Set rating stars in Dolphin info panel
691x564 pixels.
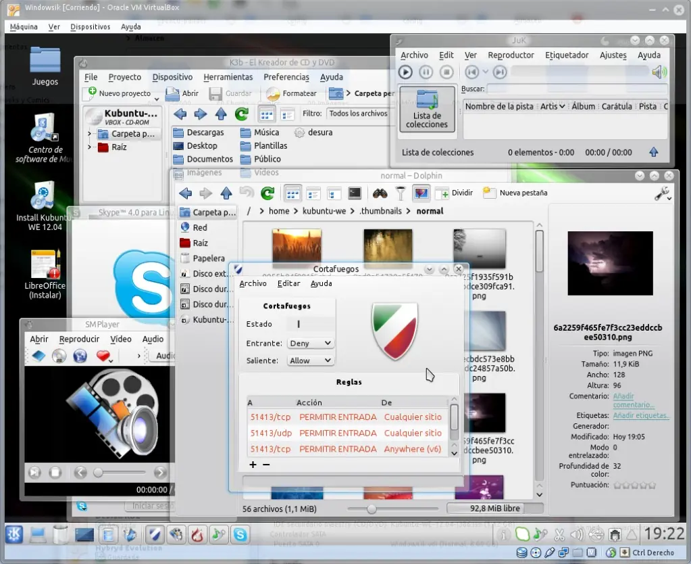634,485
